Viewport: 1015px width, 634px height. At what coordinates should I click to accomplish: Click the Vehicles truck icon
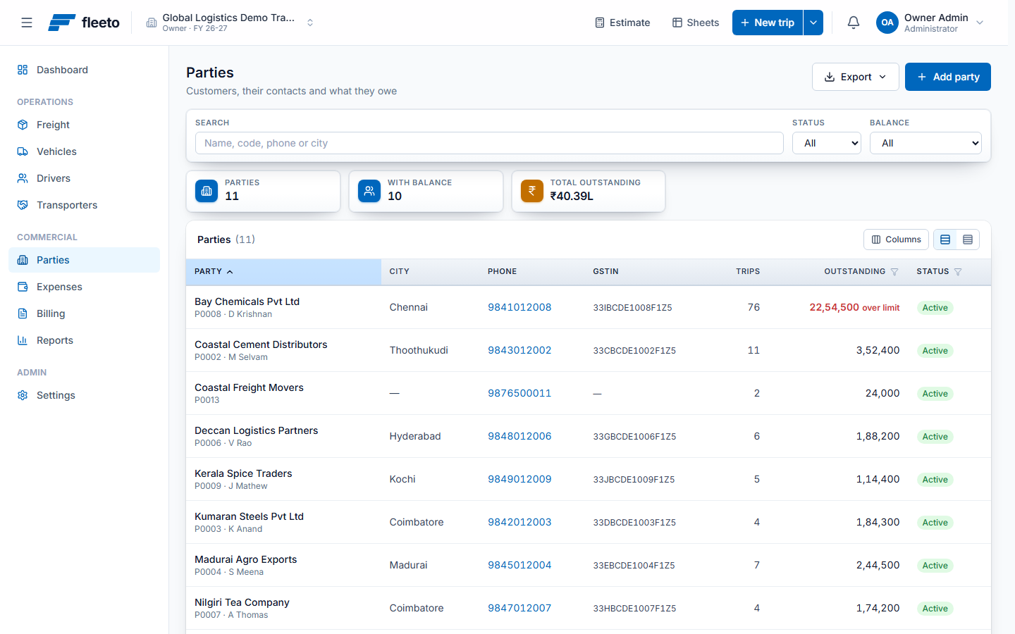pos(23,151)
